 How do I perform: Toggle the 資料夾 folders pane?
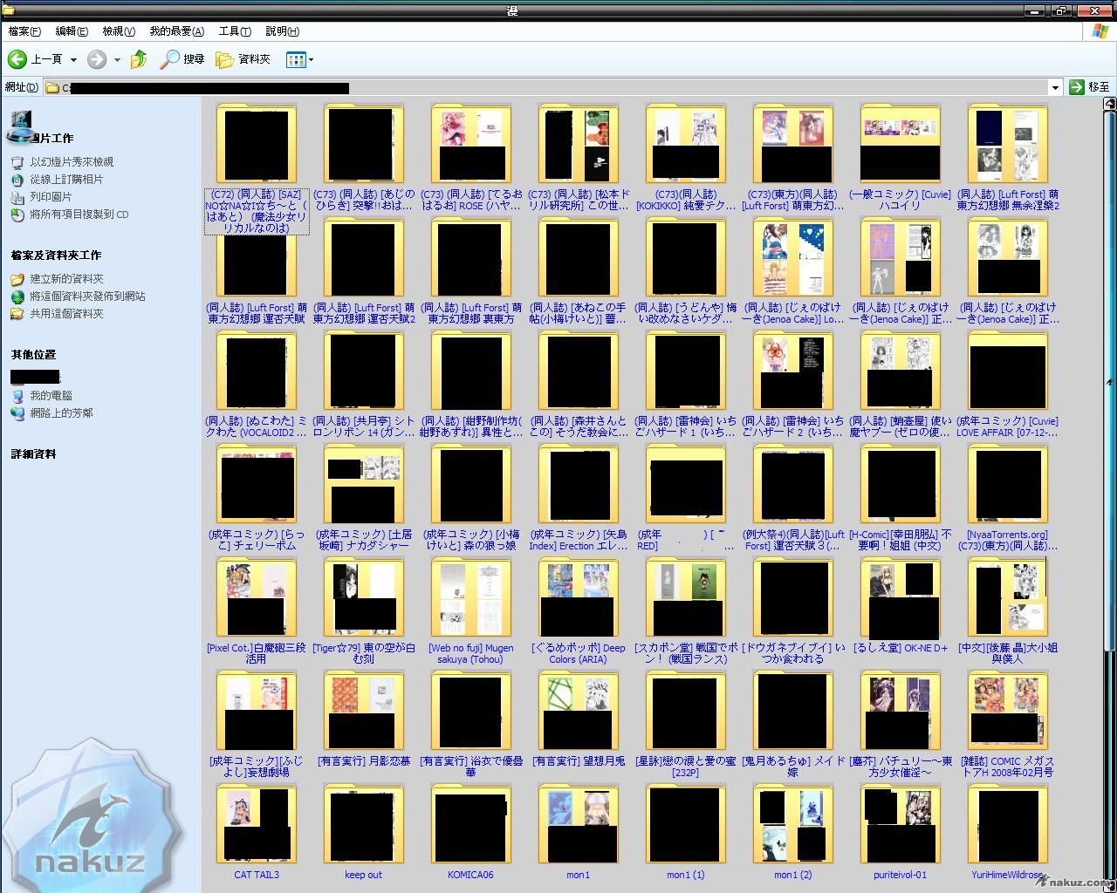click(x=243, y=59)
